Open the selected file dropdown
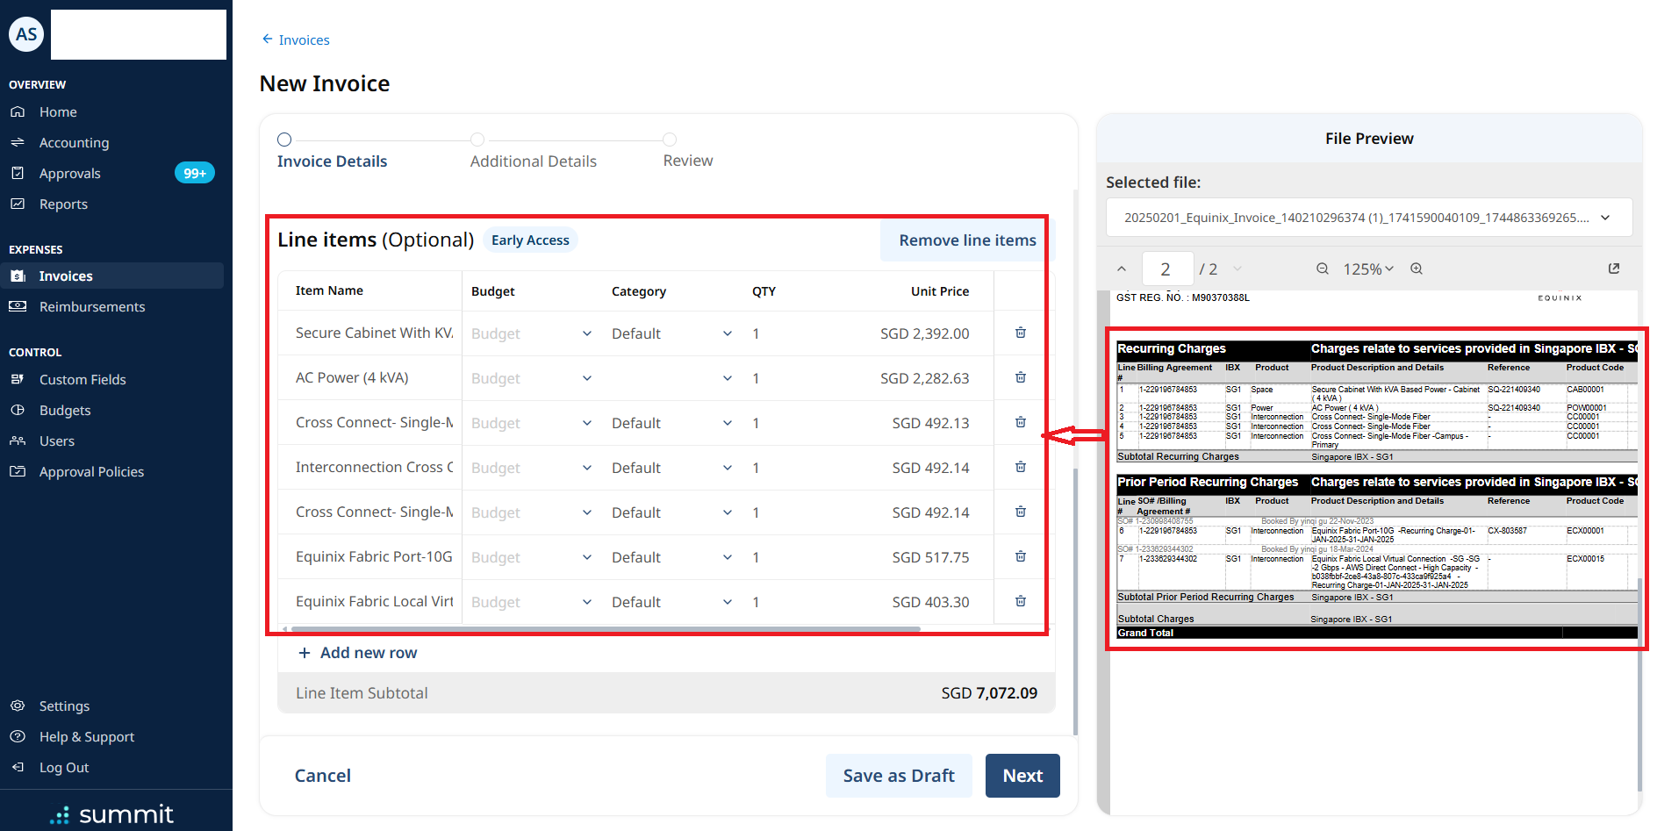 click(x=1369, y=218)
